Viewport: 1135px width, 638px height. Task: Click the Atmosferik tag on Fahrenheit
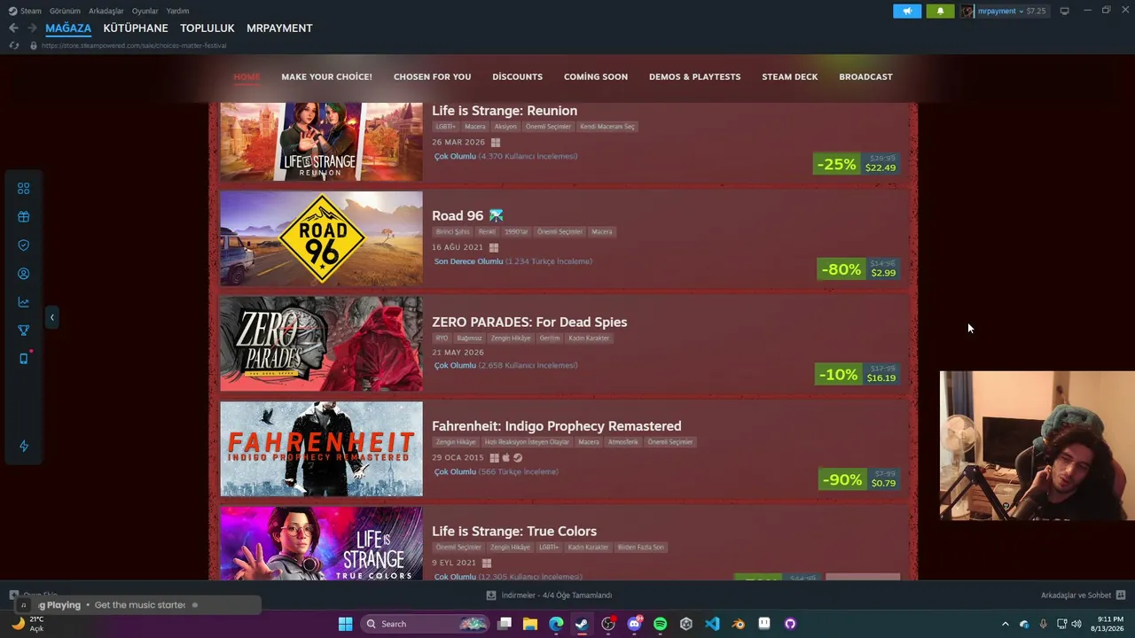click(x=623, y=442)
